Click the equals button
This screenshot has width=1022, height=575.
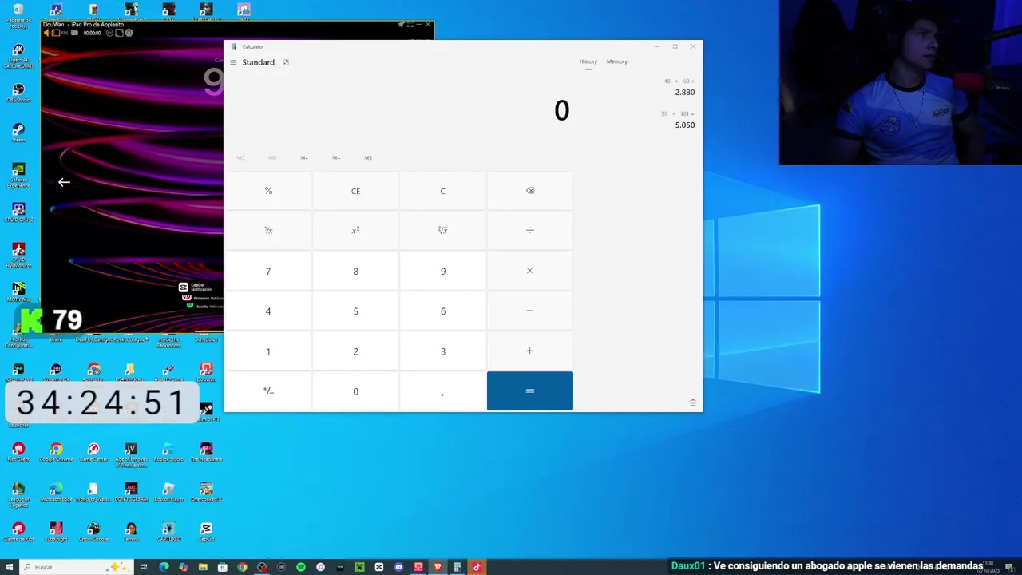pyautogui.click(x=530, y=391)
